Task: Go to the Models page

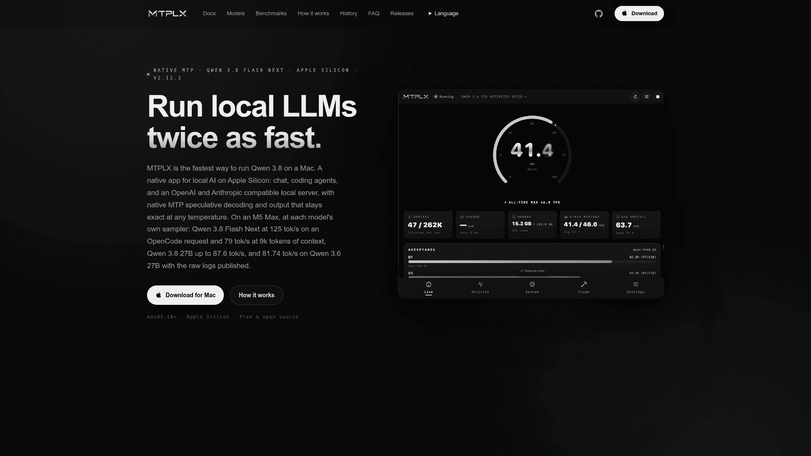Action: (236, 14)
